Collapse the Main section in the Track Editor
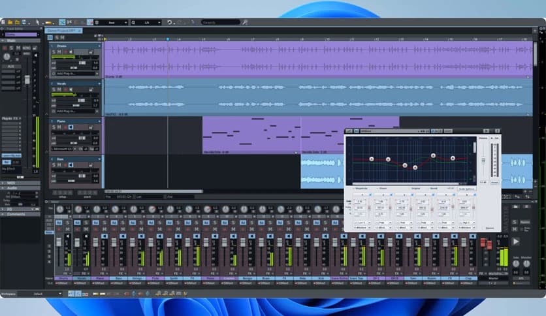This screenshot has height=316, width=546. pos(3,40)
